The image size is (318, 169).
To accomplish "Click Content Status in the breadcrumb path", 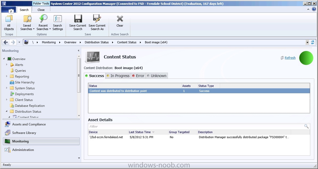I will 127,43.
